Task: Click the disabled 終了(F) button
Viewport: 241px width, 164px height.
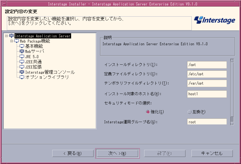Action: [165, 153]
